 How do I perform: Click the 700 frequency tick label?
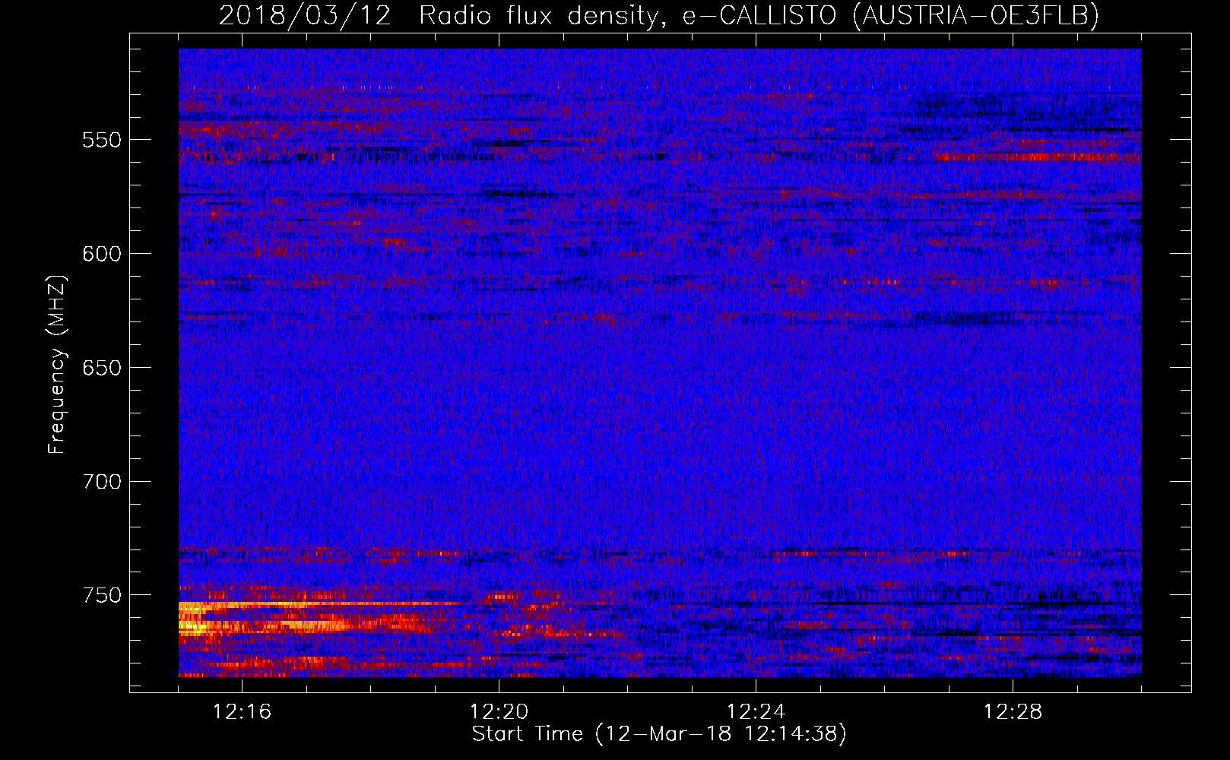click(102, 483)
